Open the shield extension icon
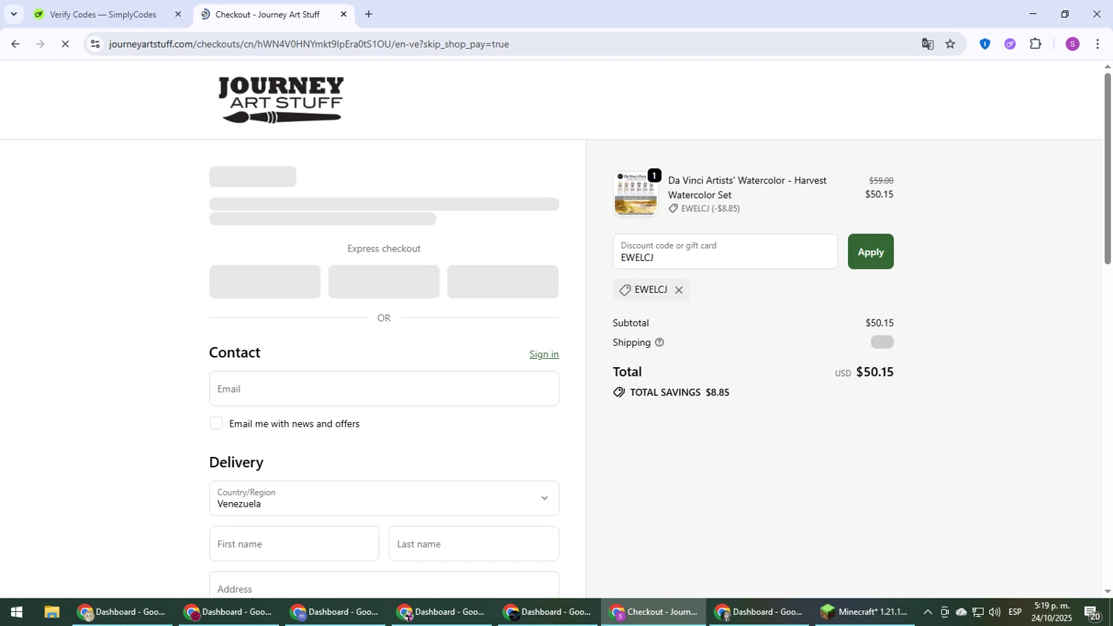 click(985, 45)
